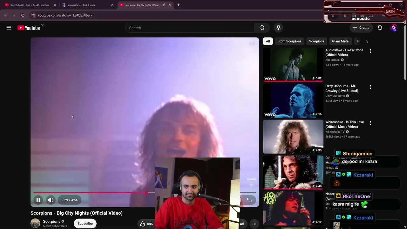Reload the page in the browser
407x229 pixels.
(23, 15)
